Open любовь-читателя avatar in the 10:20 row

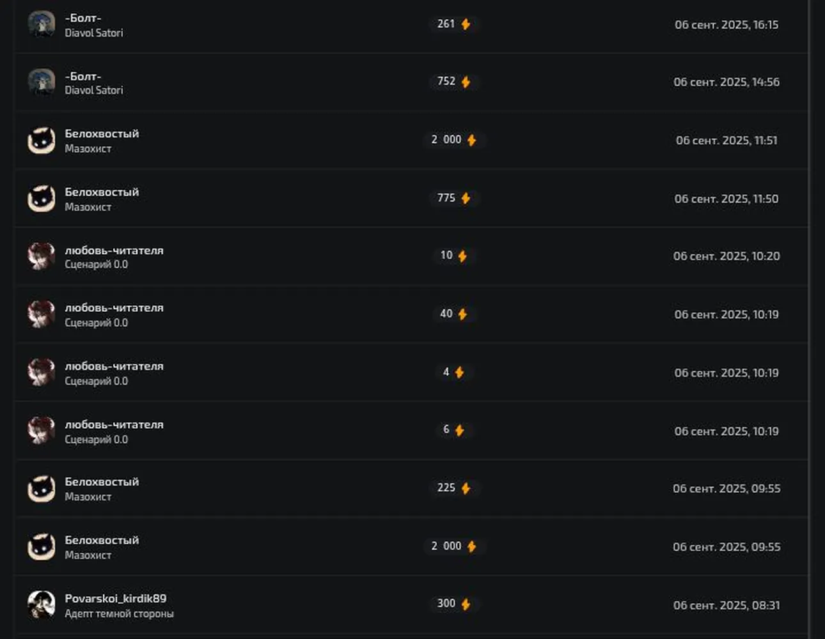pyautogui.click(x=42, y=256)
